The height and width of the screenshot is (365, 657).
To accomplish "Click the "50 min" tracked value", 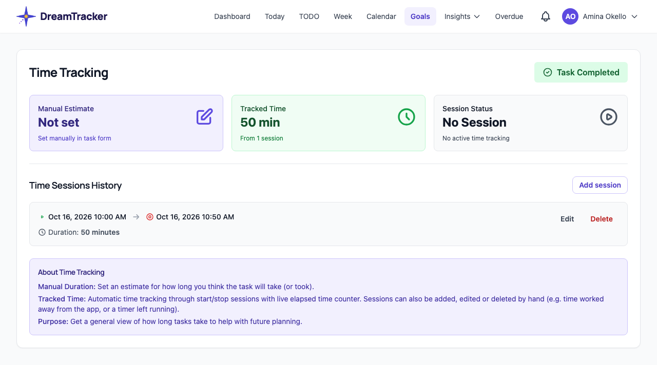I will [260, 123].
